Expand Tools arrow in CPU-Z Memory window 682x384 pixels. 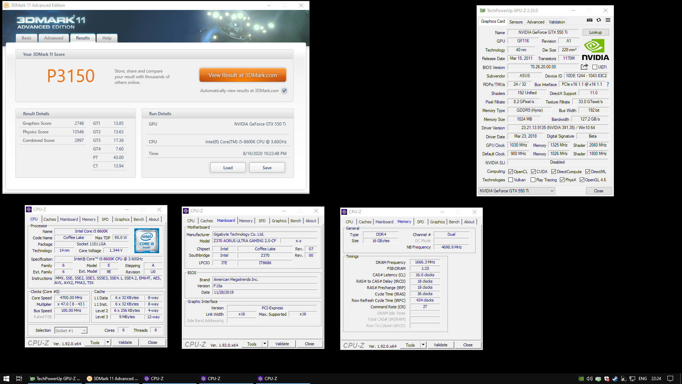click(423, 345)
